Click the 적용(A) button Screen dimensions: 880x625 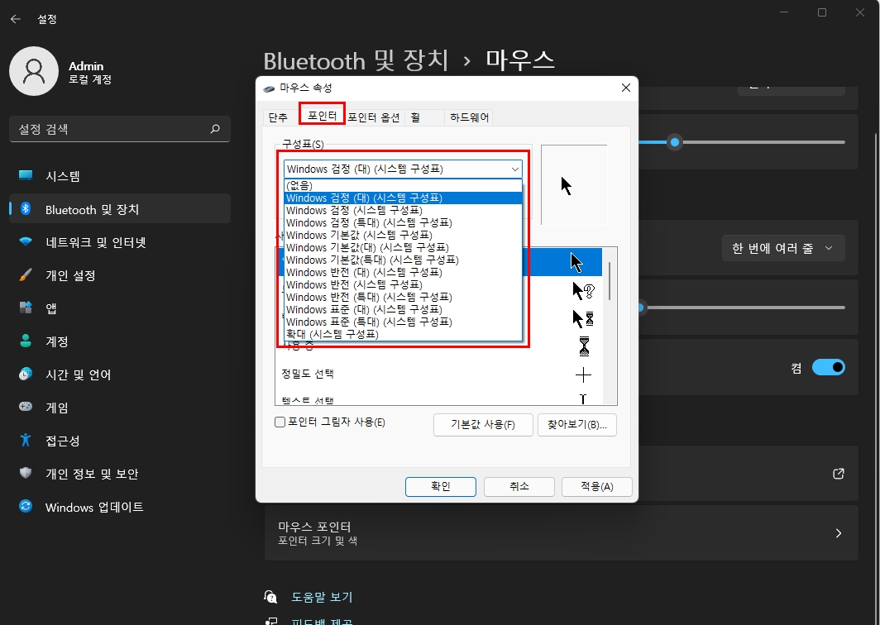[x=596, y=486]
